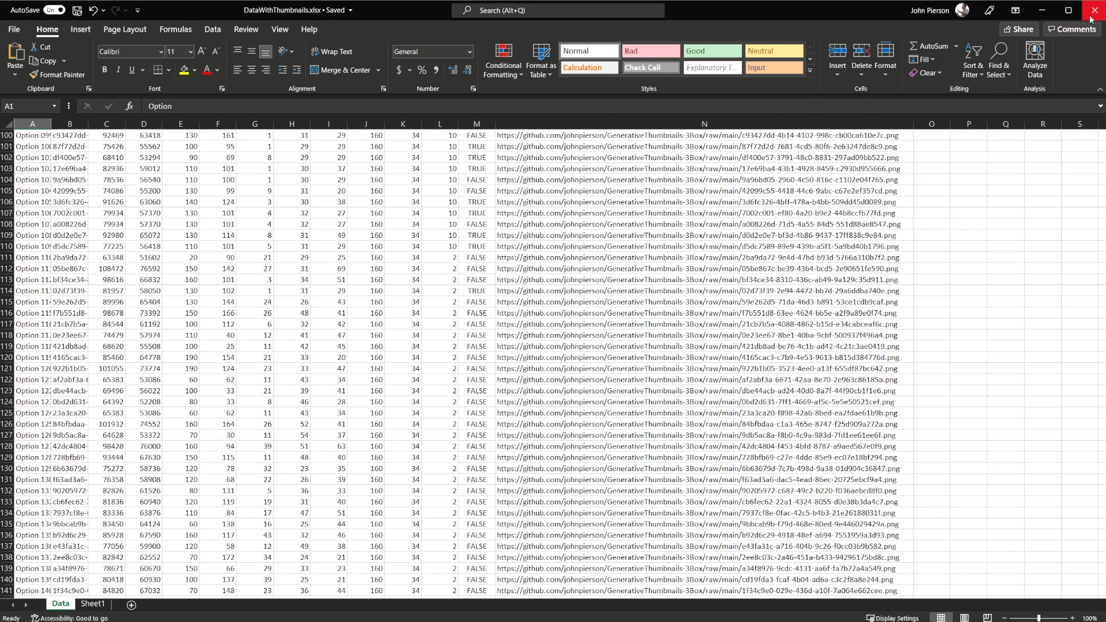
Task: Expand the General number format dropdown
Action: (469, 52)
